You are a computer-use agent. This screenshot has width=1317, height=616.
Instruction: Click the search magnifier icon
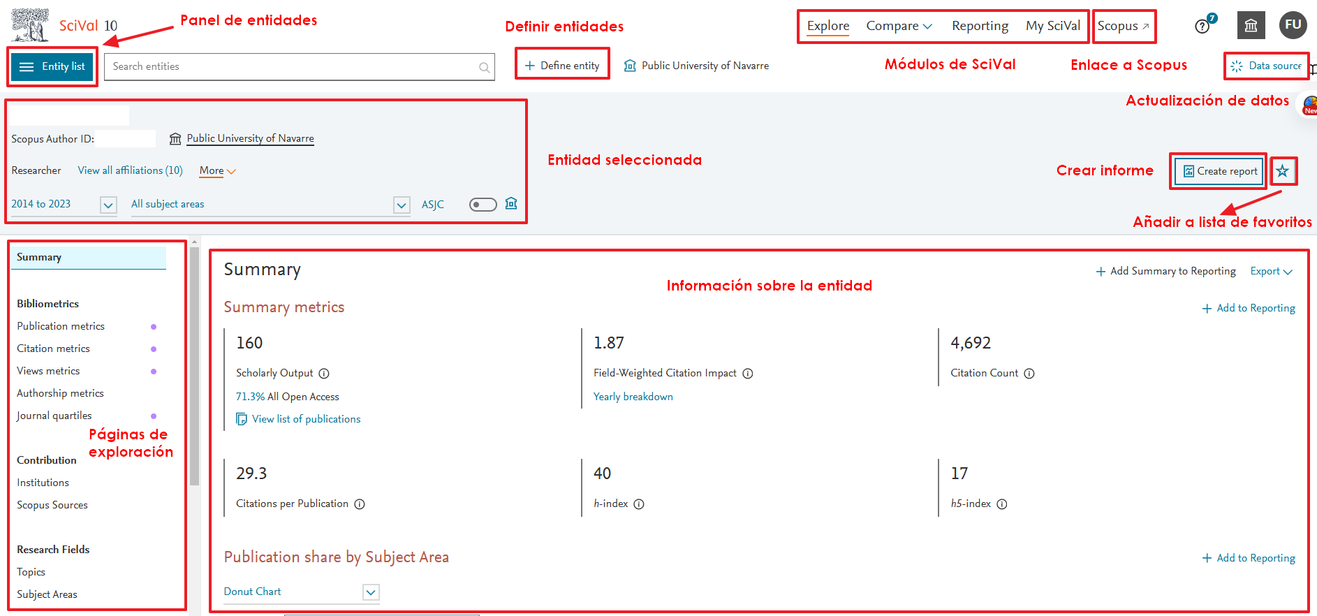click(x=484, y=68)
